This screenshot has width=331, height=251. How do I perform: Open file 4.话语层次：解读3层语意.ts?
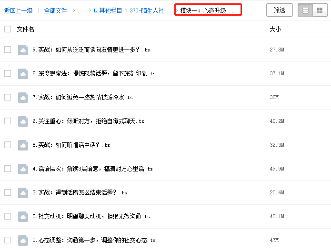click(x=92, y=169)
